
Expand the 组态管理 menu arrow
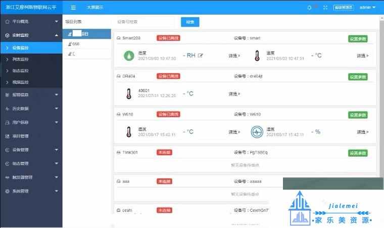point(57,163)
